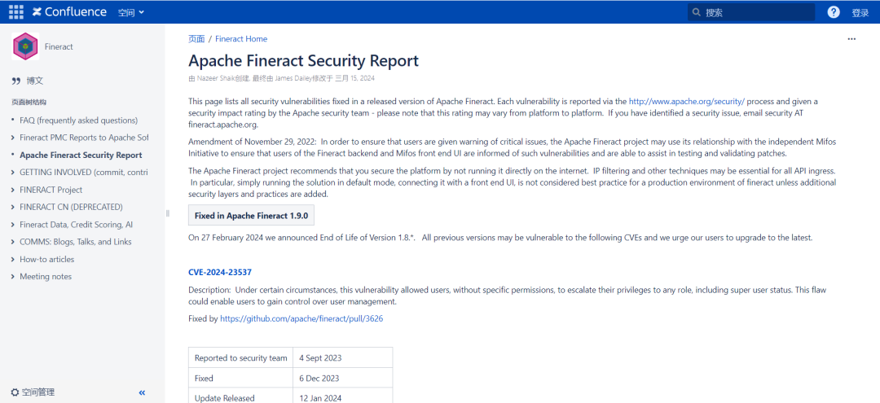880x403 pixels.
Task: Open How-to articles page
Action: [47, 260]
